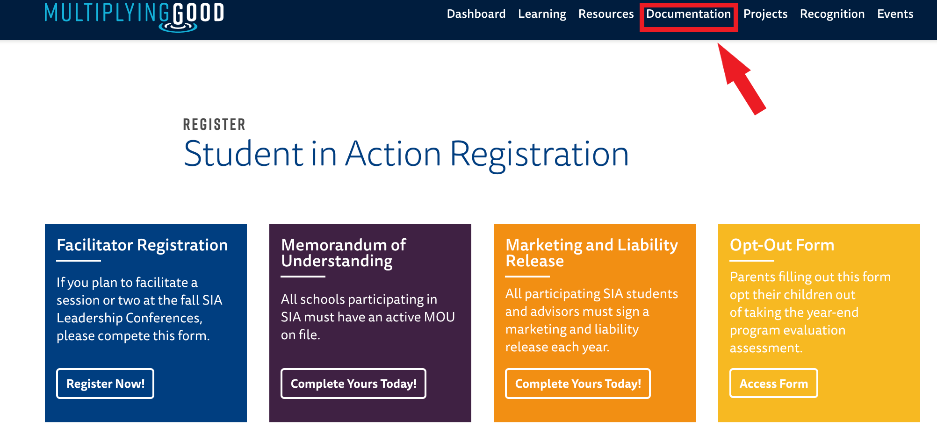Select Documentation in the navigation bar
The width and height of the screenshot is (937, 441).
pos(688,14)
